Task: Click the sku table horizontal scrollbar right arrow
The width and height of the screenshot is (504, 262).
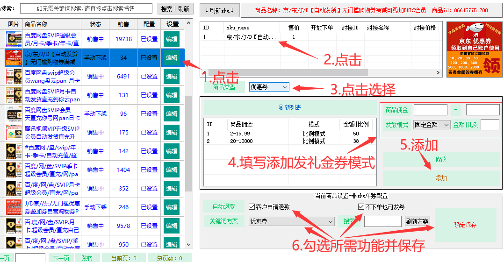Action: [x=438, y=72]
